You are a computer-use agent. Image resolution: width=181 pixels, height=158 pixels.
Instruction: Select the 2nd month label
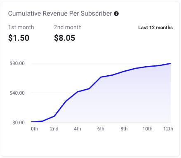[68, 27]
